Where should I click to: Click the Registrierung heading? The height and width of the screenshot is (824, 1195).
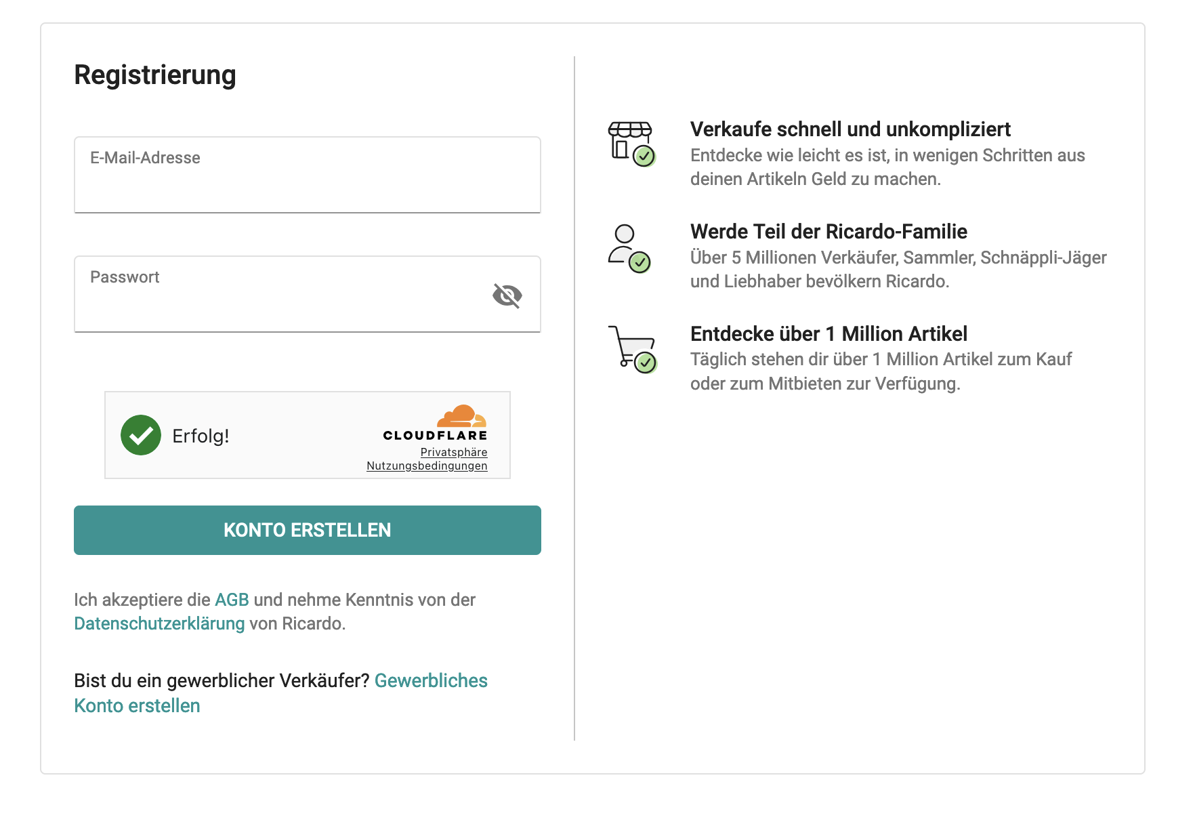155,75
